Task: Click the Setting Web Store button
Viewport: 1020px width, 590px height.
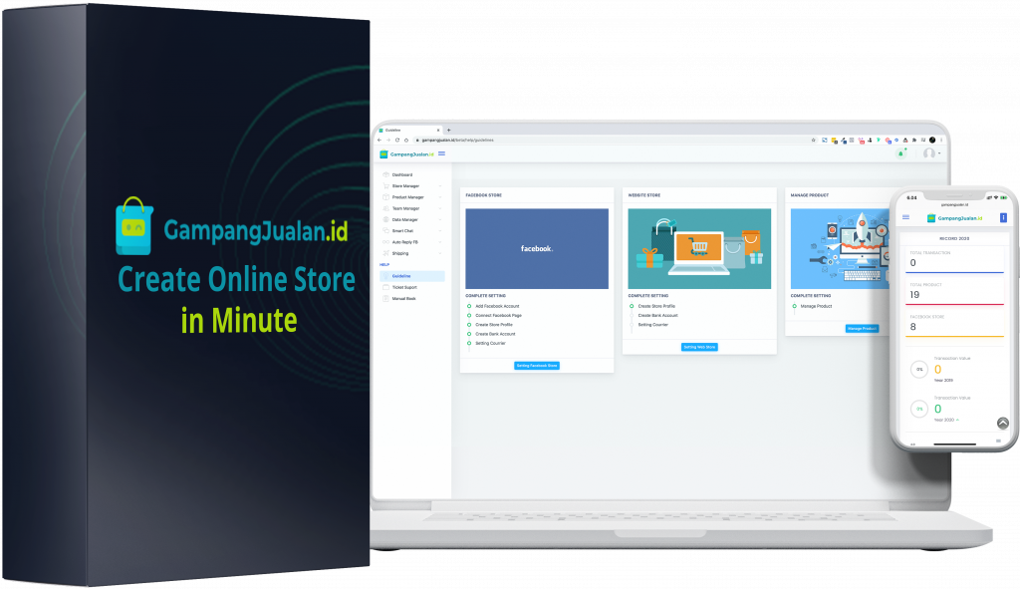Action: click(699, 347)
